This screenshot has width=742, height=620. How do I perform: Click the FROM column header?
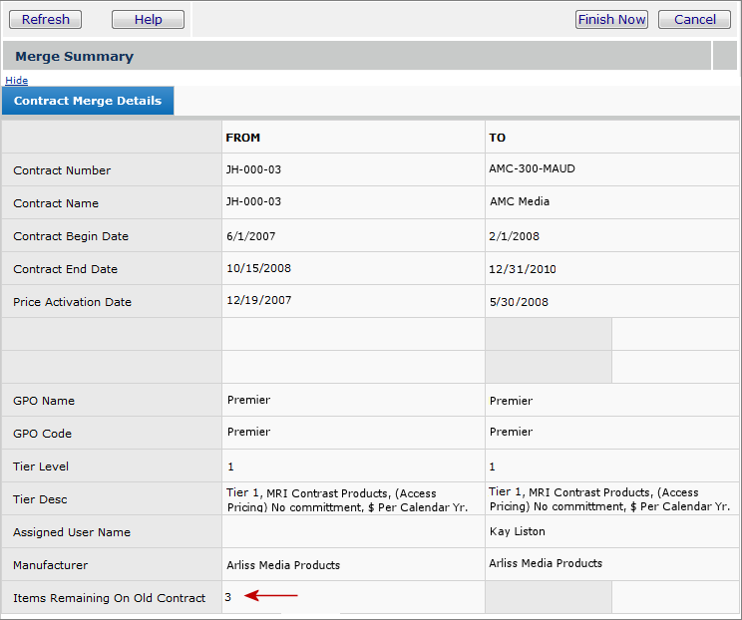(242, 138)
